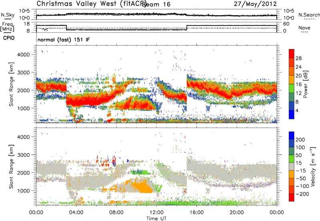320x221 pixels.
Task: Click the 'Velocity [m s-1]' colorbar label
Action: click(x=313, y=166)
